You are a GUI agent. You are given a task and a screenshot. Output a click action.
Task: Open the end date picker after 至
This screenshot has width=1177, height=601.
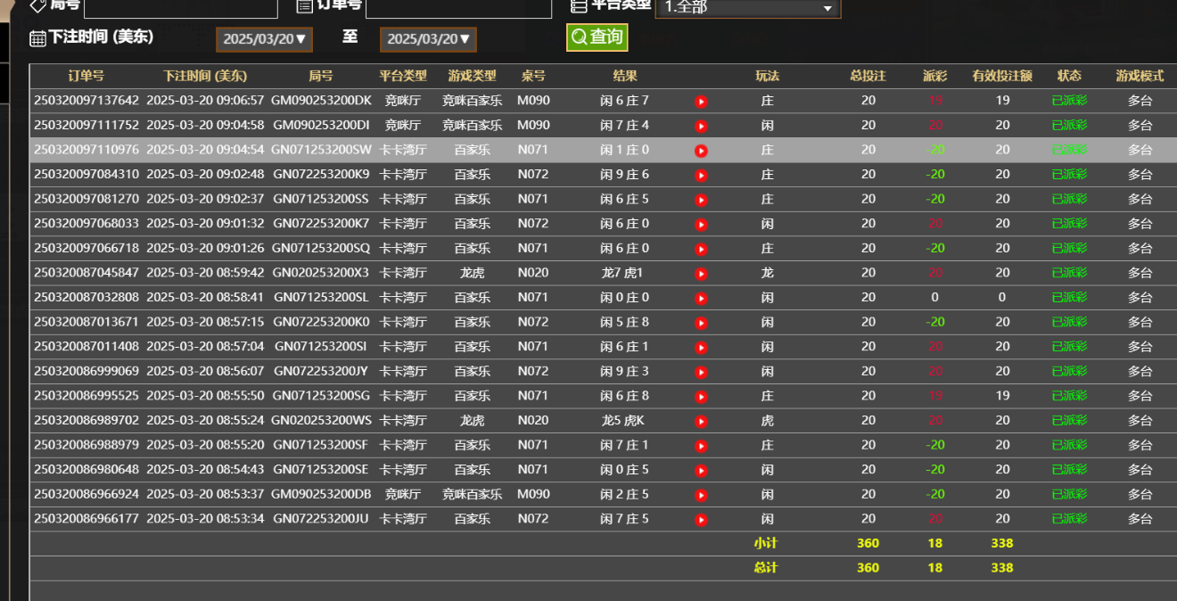(428, 39)
